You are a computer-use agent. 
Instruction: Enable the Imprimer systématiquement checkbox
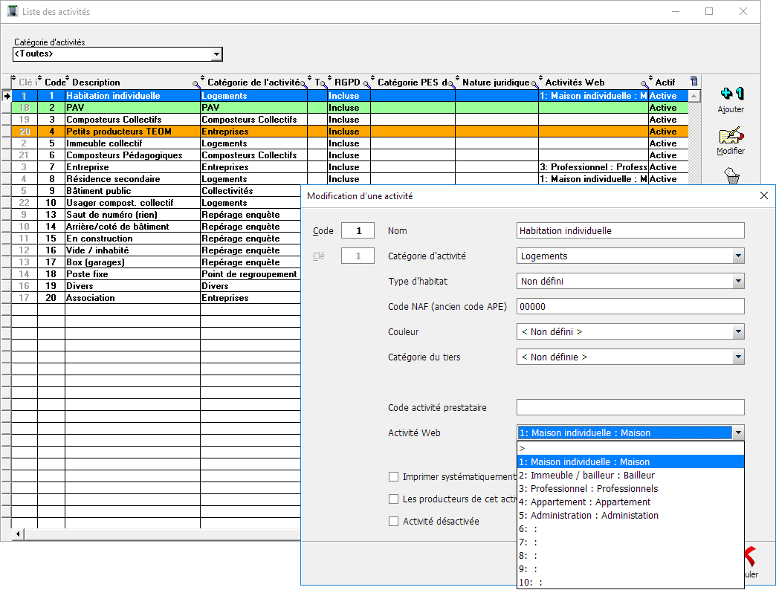[x=394, y=477]
